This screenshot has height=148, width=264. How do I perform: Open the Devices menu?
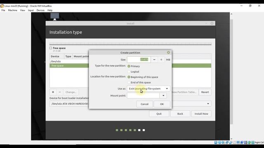pyautogui.click(x=40, y=10)
